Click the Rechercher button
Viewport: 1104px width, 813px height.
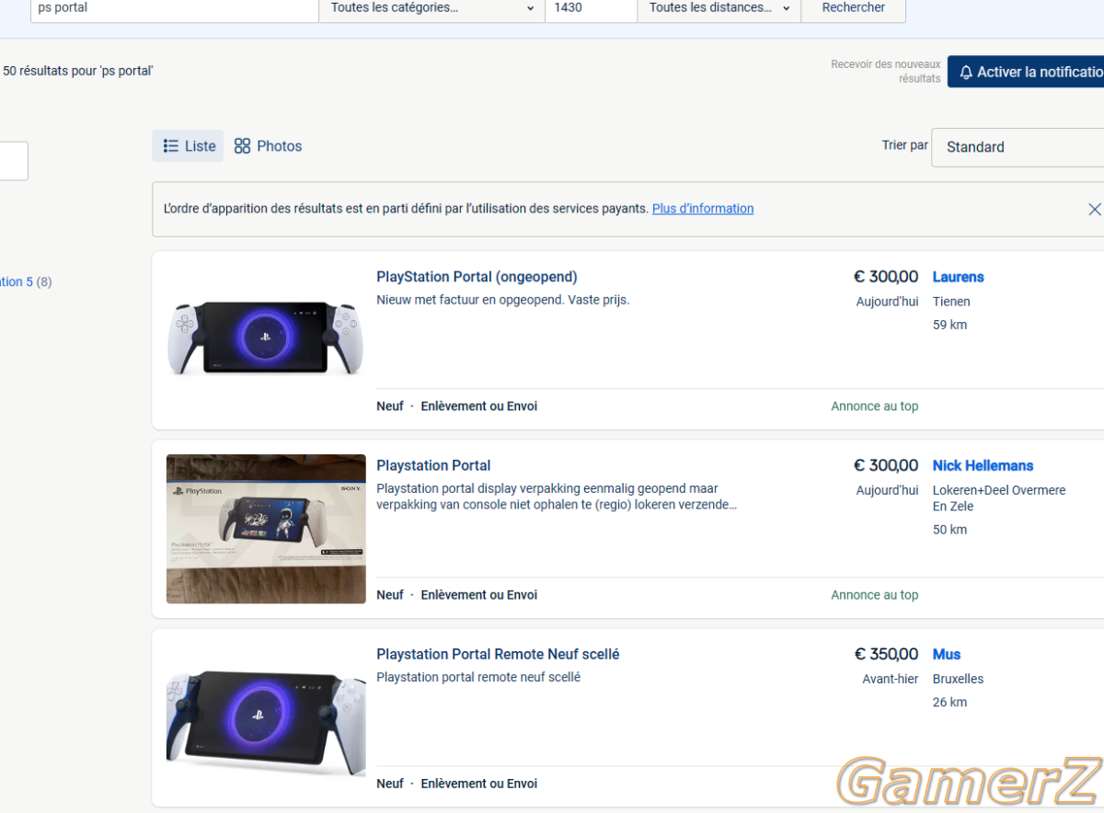pos(854,8)
